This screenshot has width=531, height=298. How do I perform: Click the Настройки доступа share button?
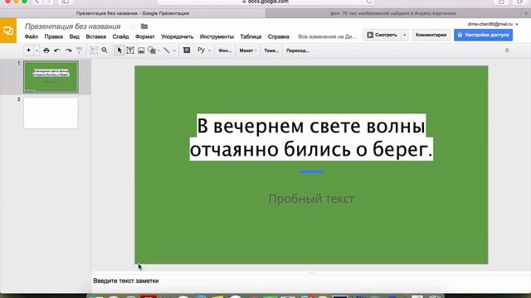(x=483, y=35)
